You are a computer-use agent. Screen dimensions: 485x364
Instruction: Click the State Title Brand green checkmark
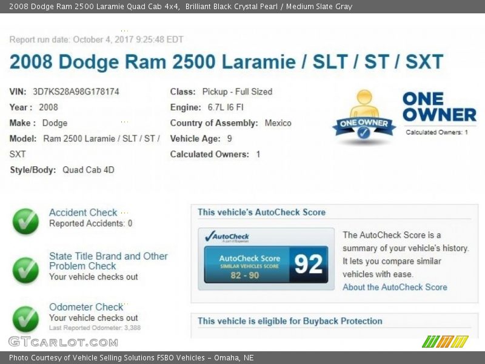click(x=25, y=270)
